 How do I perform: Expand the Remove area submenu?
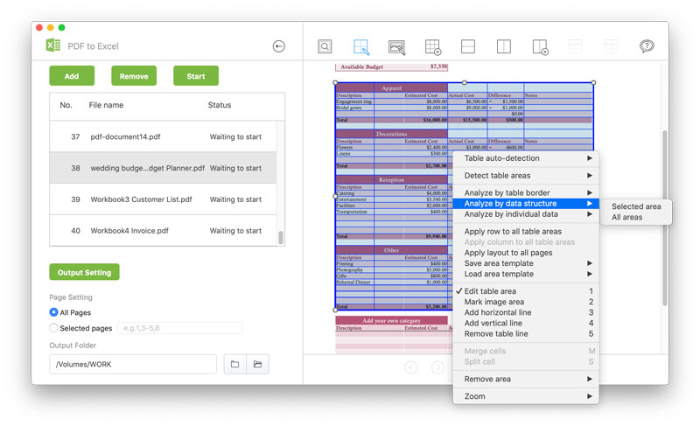point(526,379)
